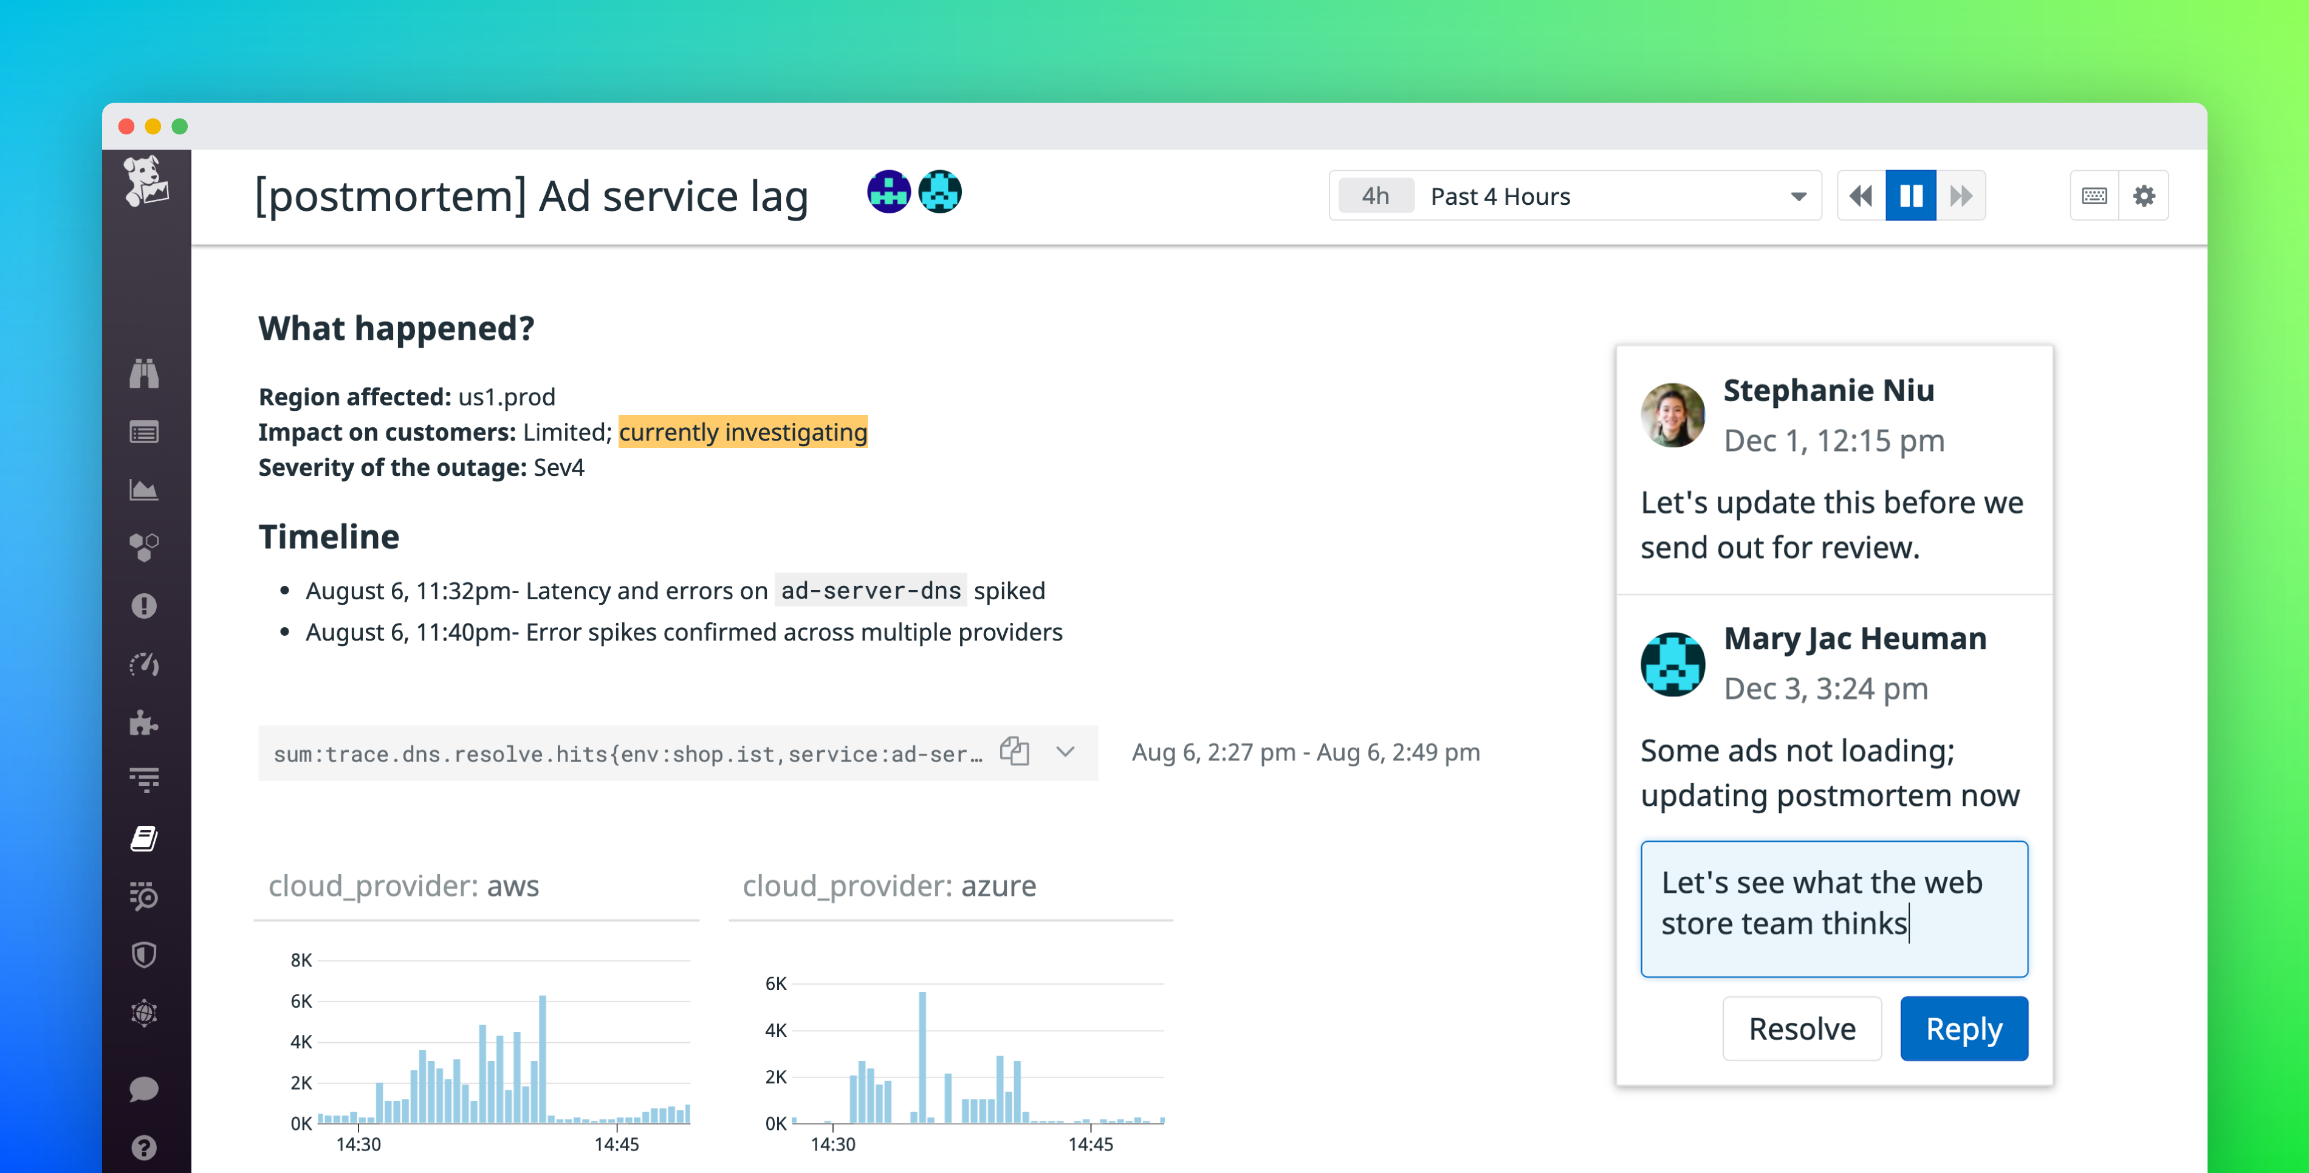
Task: Select the Infrastructure hexagons icon
Action: [145, 547]
